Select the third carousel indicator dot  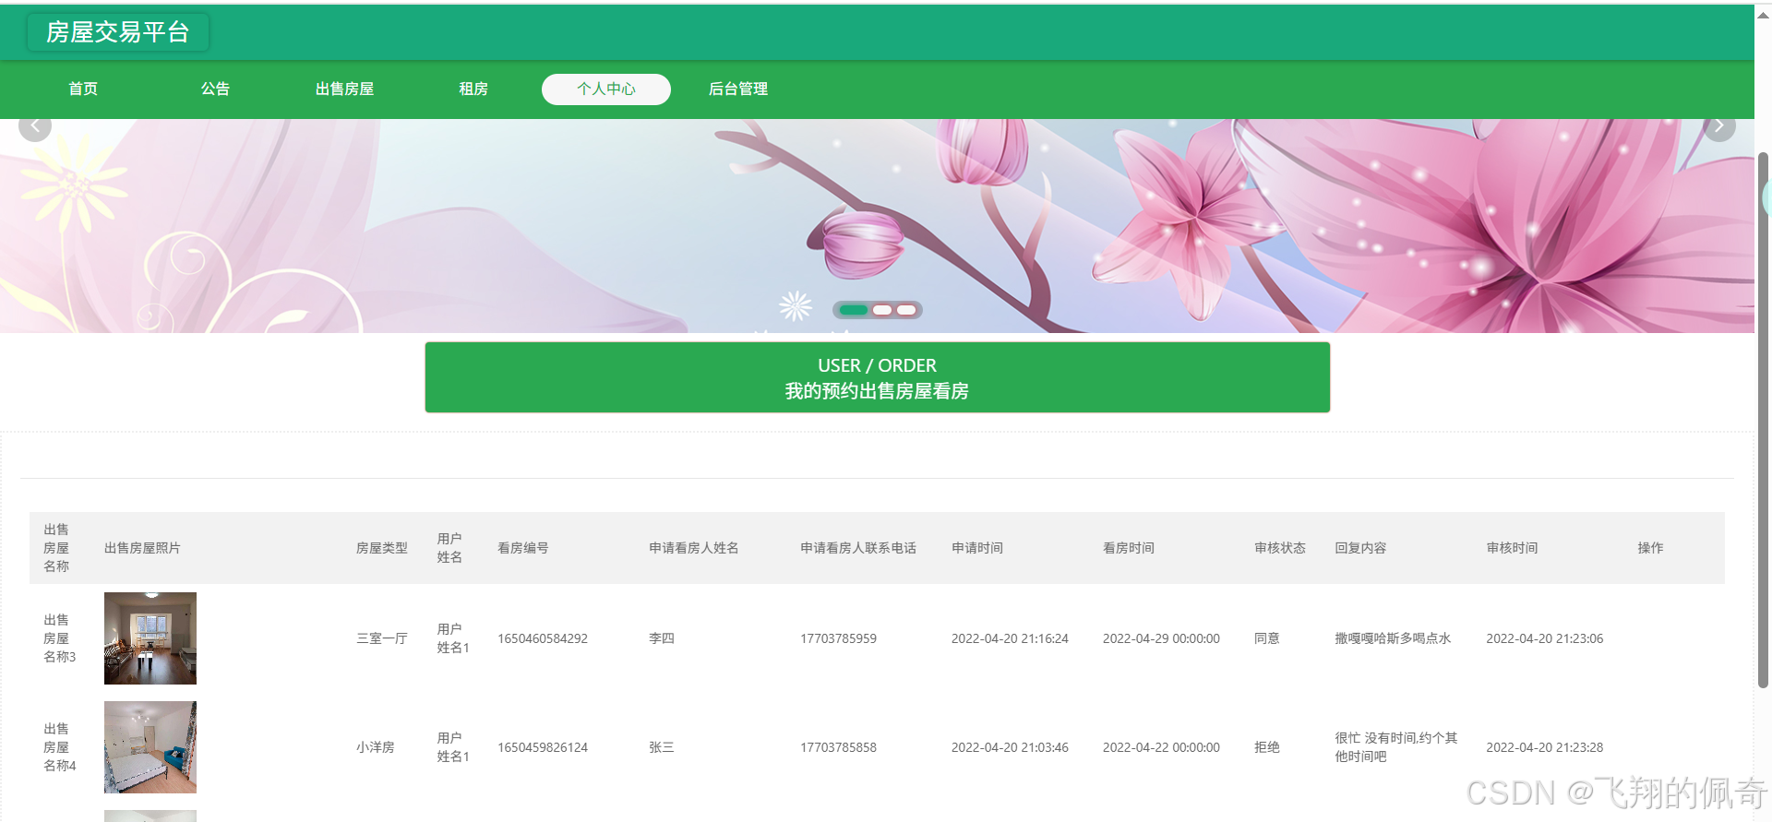[x=906, y=310]
